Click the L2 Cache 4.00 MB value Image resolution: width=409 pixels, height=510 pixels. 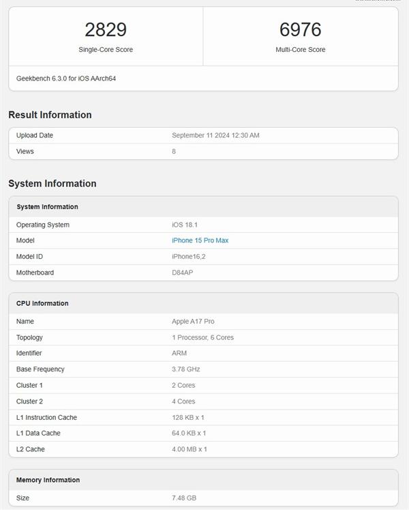point(189,449)
